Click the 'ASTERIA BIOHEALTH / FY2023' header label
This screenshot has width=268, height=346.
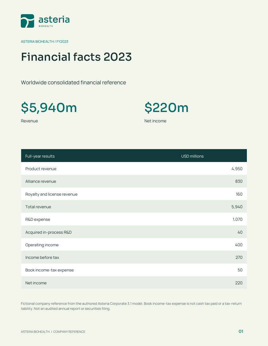point(44,42)
